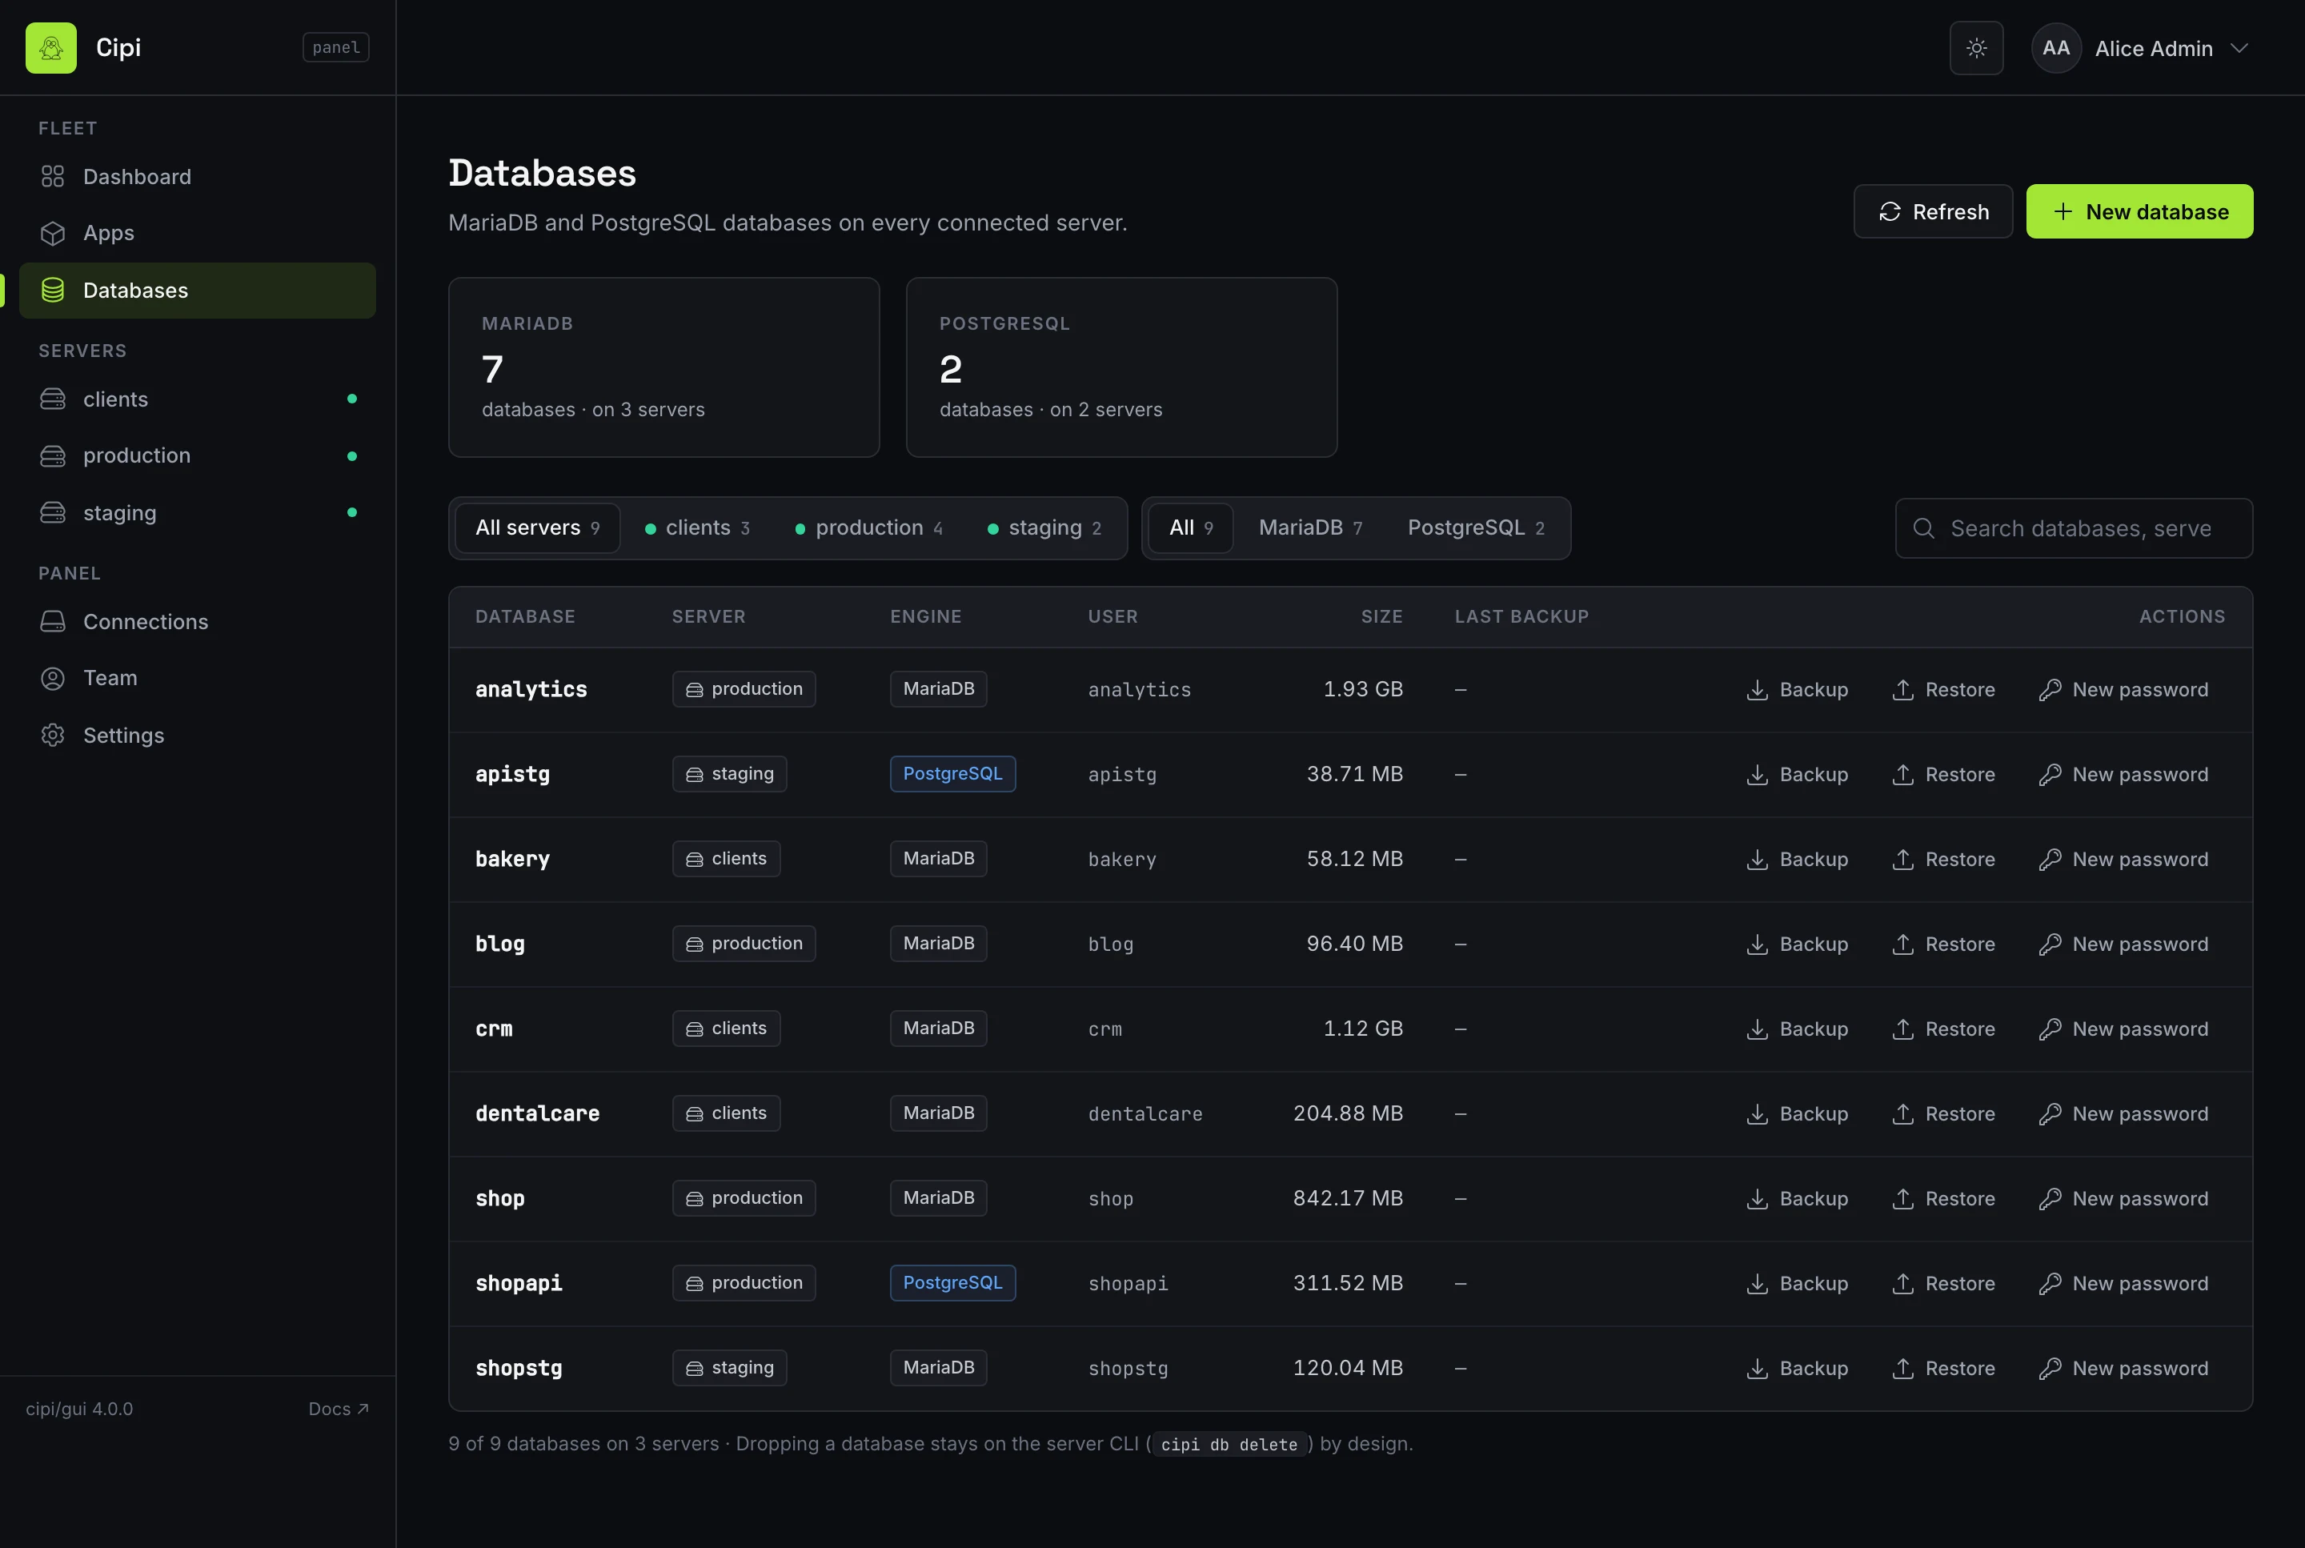This screenshot has height=1548, width=2305.
Task: Click the production server tag in blog row
Action: click(744, 944)
